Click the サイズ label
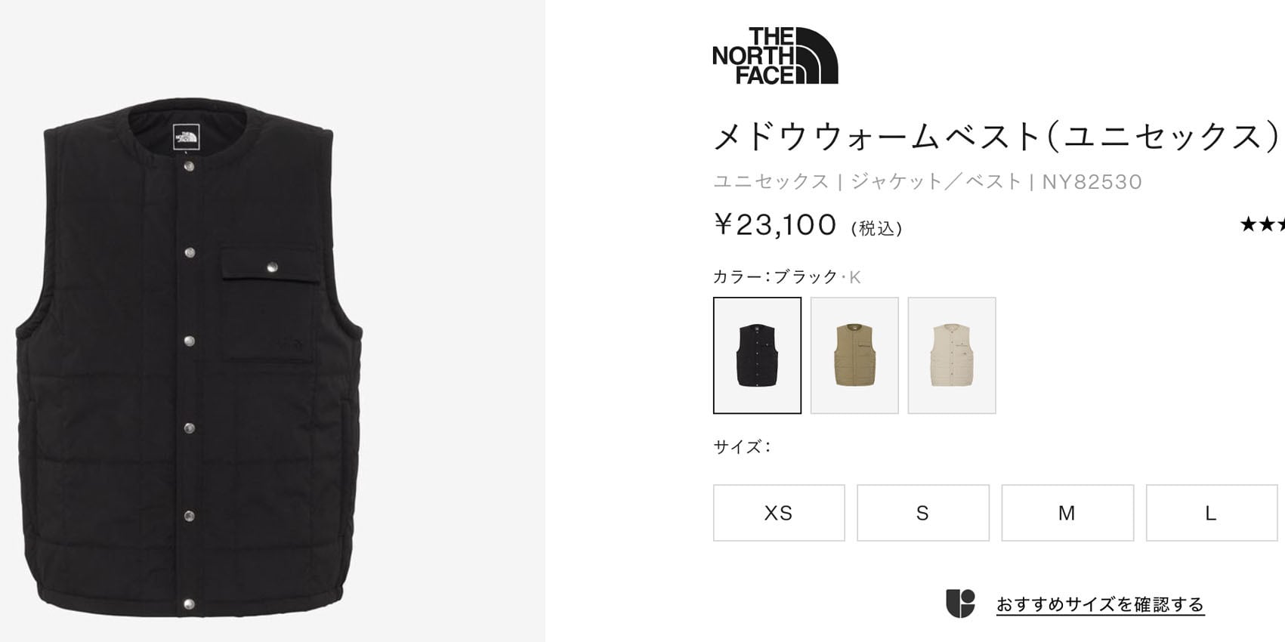This screenshot has height=642, width=1285. [x=742, y=446]
